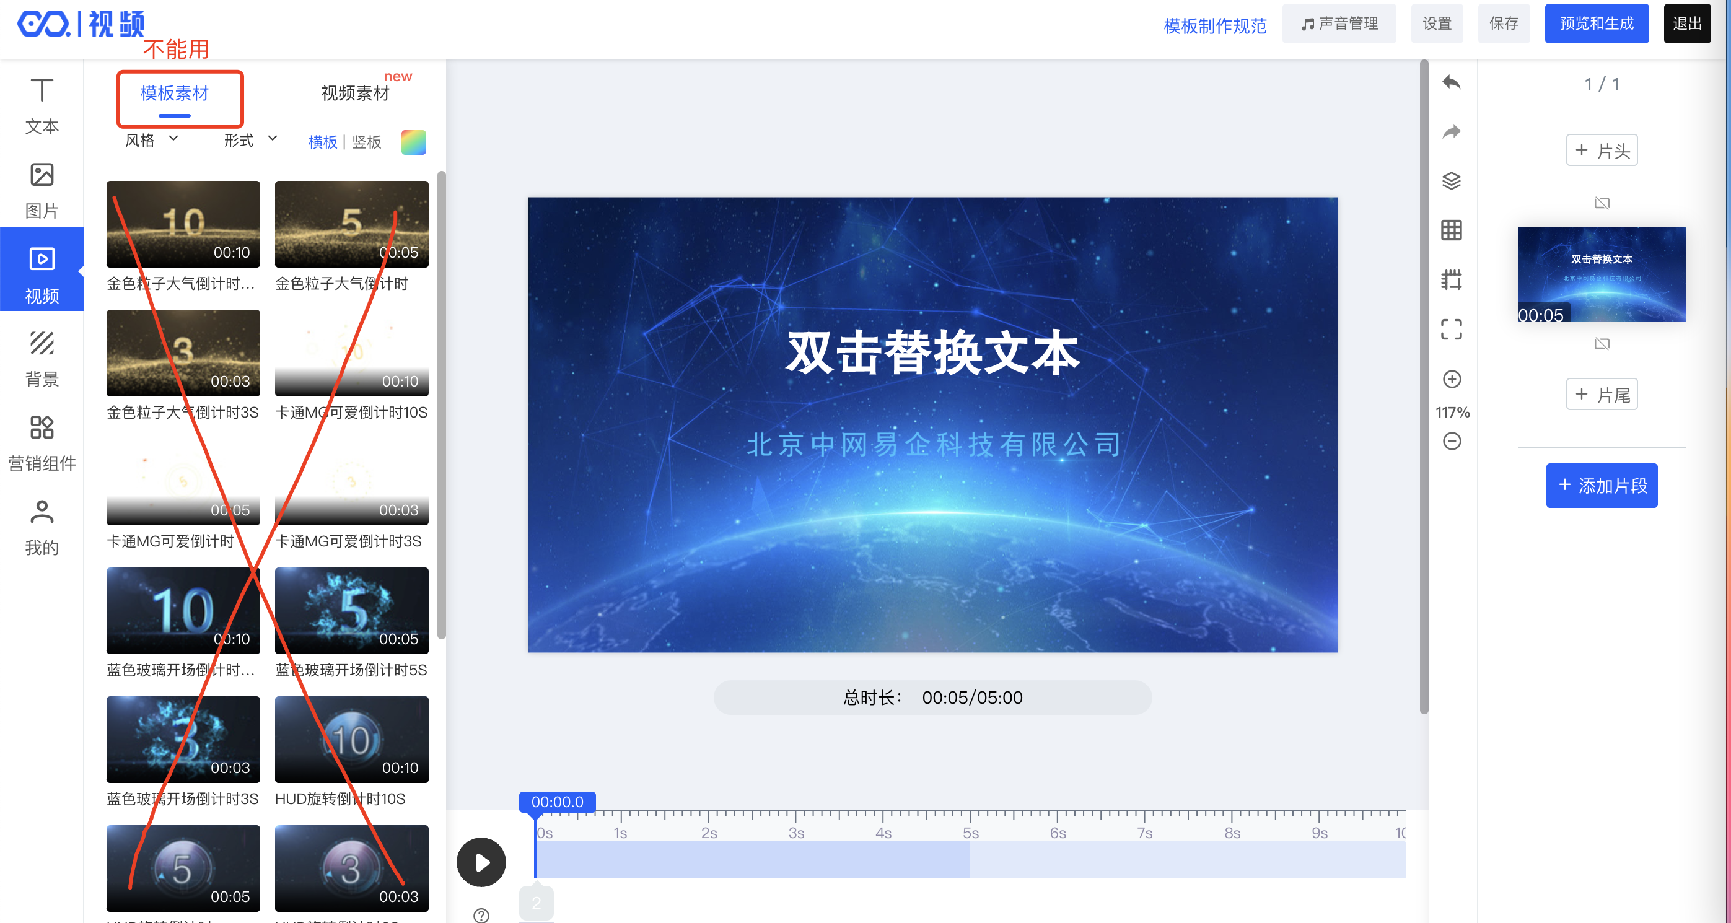Add an intro with 片头 button

[1602, 150]
